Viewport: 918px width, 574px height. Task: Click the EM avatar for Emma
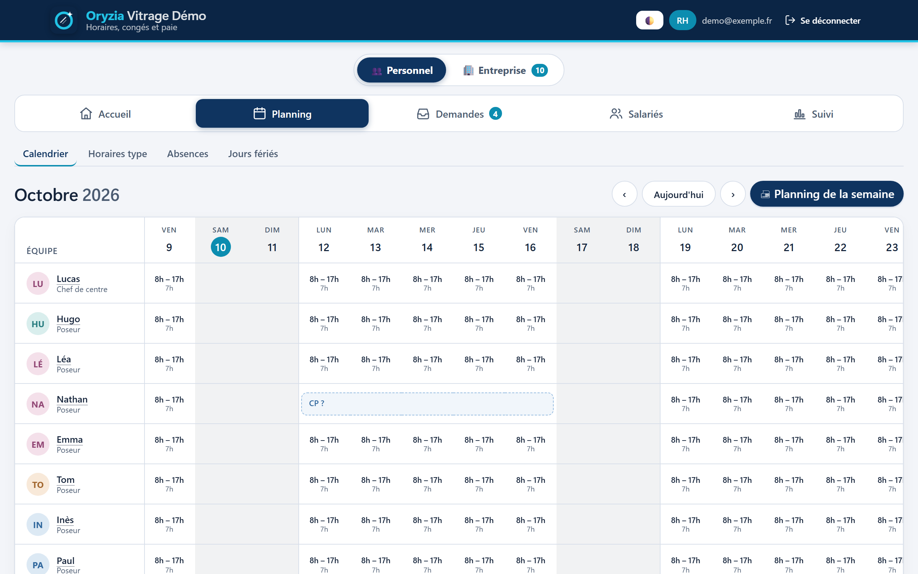38,444
